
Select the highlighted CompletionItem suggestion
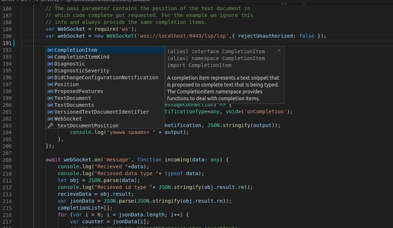pos(75,50)
